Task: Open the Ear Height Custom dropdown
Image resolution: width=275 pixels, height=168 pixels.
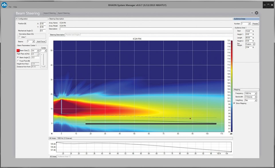Action: tap(250, 44)
